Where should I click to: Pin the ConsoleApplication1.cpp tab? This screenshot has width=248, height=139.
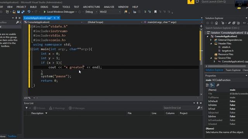54,18
